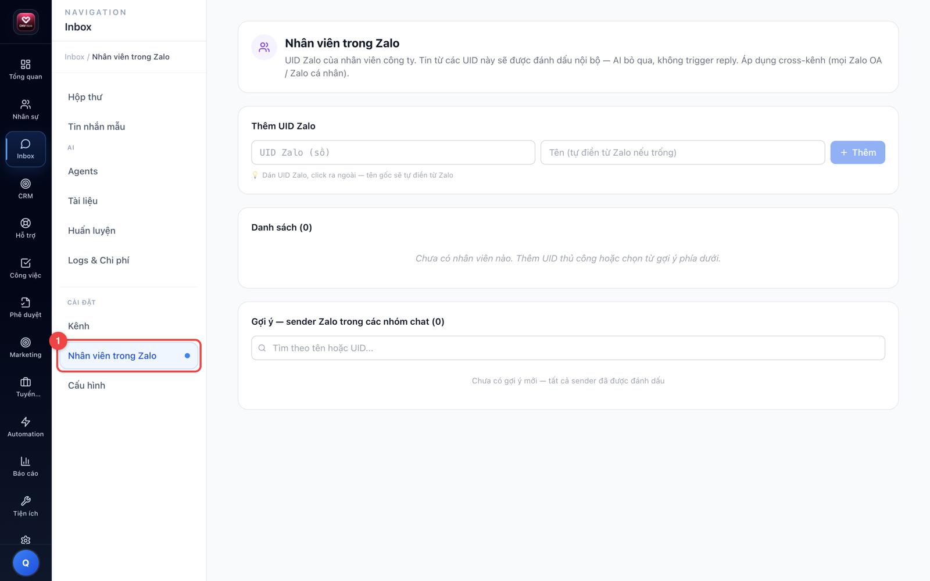Image resolution: width=930 pixels, height=581 pixels.
Task: Click the Tìm theo tên hoặc UID search box
Action: tap(568, 348)
